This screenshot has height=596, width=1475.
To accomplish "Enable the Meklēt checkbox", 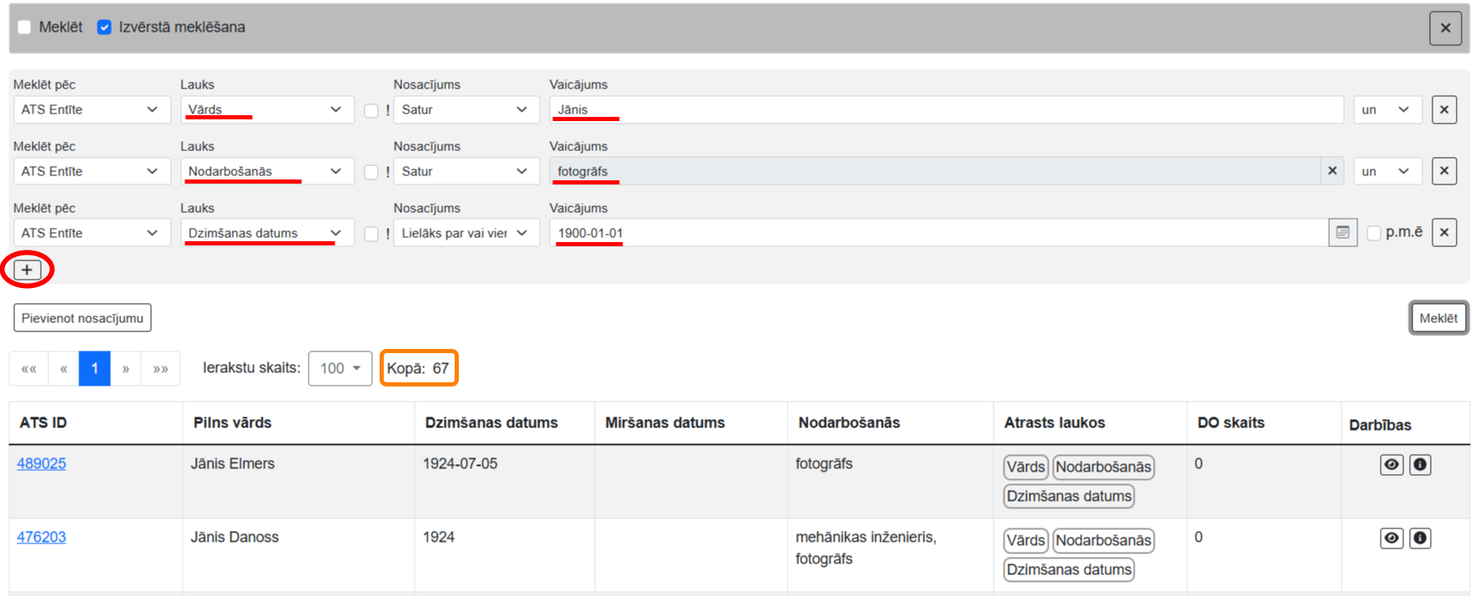I will coord(24,28).
